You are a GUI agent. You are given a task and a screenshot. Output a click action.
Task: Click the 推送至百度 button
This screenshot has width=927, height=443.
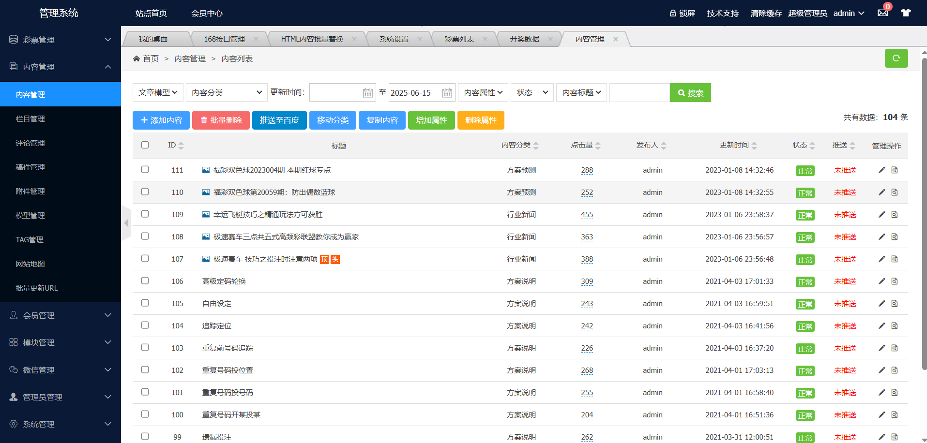(279, 120)
